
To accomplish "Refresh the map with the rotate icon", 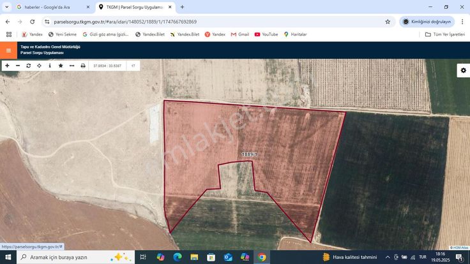I will [29, 66].
